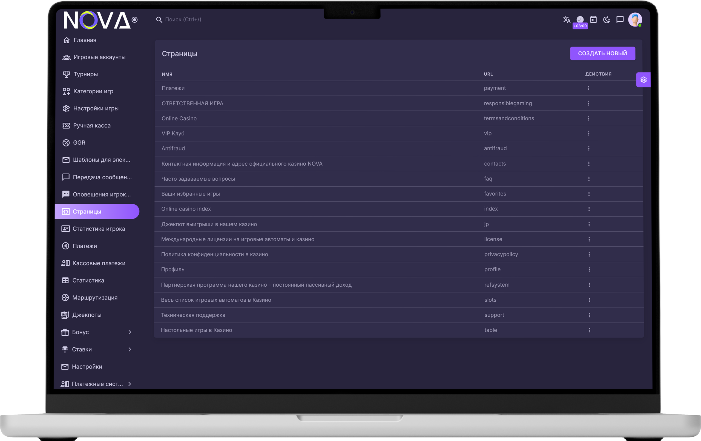Click the search field Поиск
The image size is (701, 441).
click(183, 19)
